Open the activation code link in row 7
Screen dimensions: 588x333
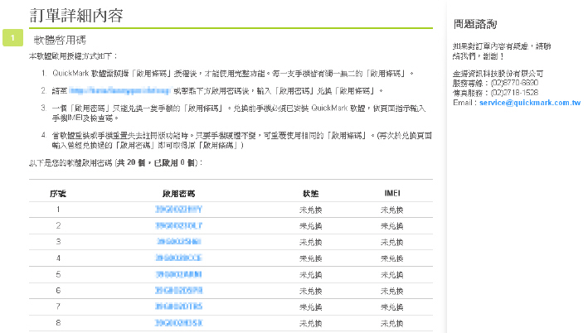pos(178,306)
